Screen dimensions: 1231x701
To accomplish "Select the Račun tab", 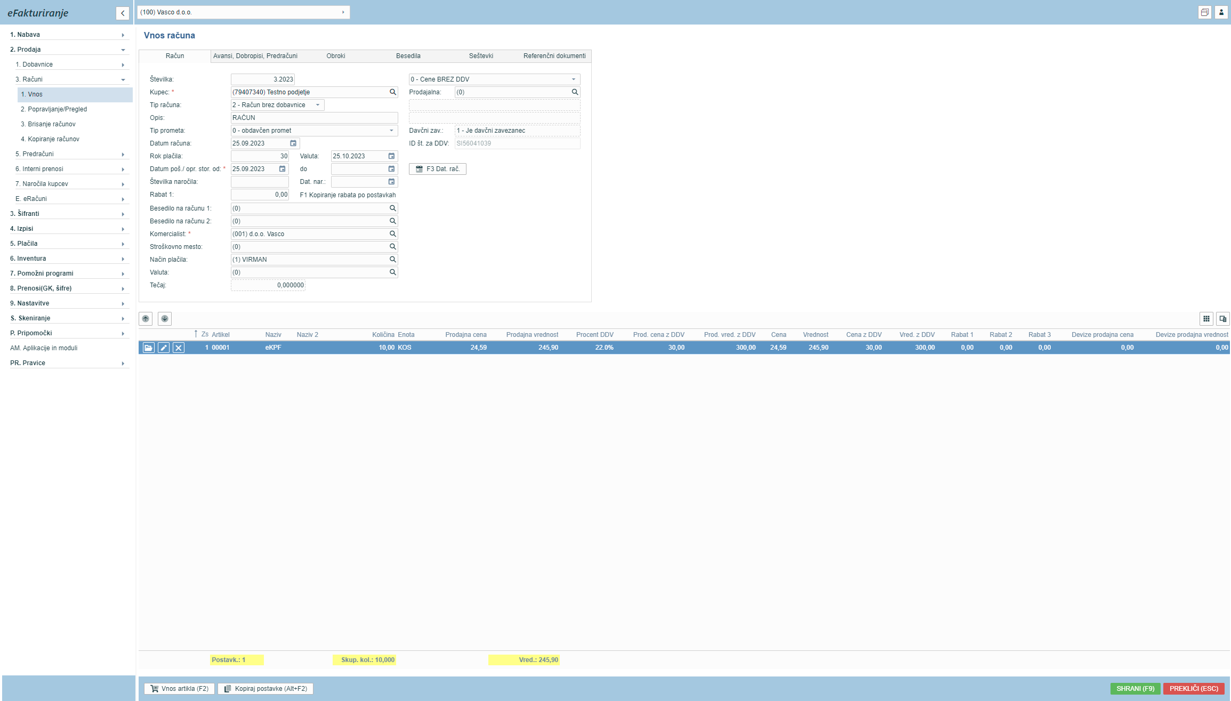I will 175,56.
